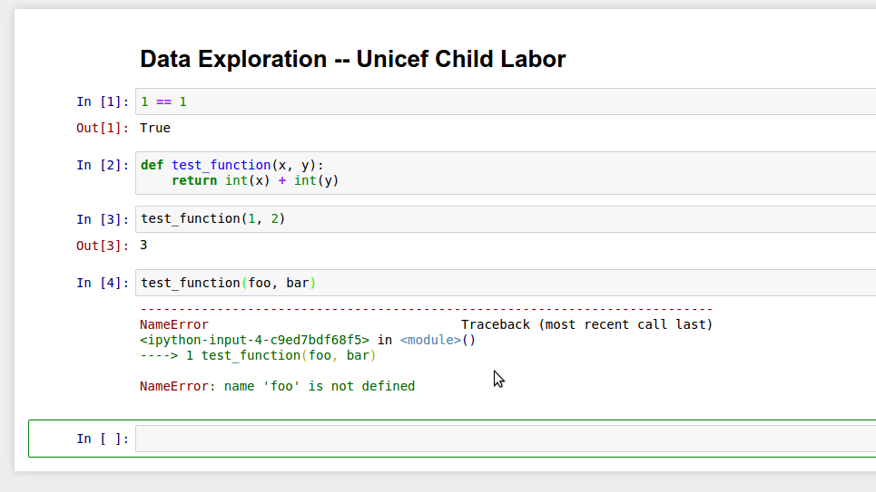Click the 'Out[3]:' output prompt
This screenshot has height=492, width=876.
(x=103, y=246)
